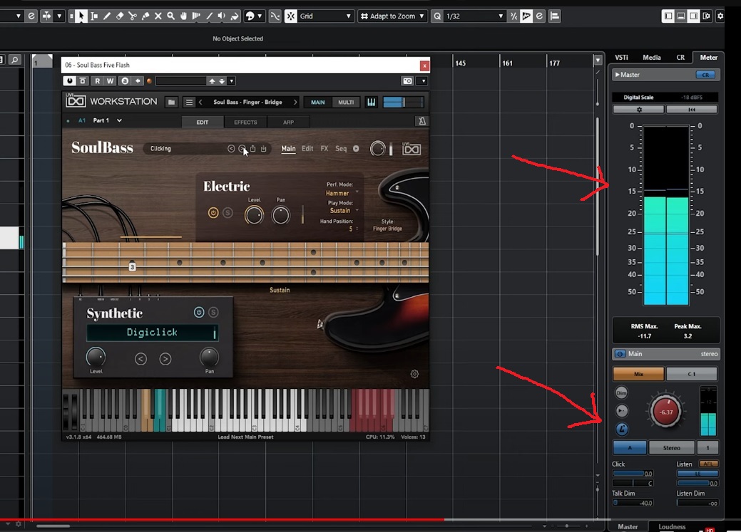This screenshot has height=532, width=741.
Task: Turn the Electric Level knob
Action: click(254, 215)
